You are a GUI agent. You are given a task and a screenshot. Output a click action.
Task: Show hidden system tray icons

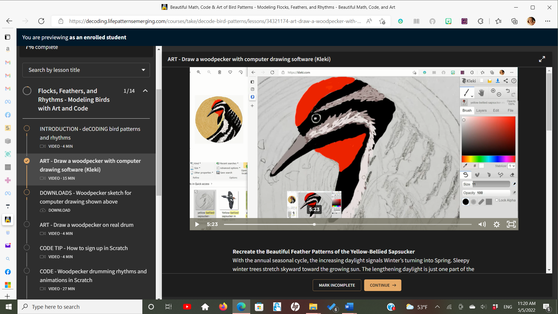coord(437,307)
